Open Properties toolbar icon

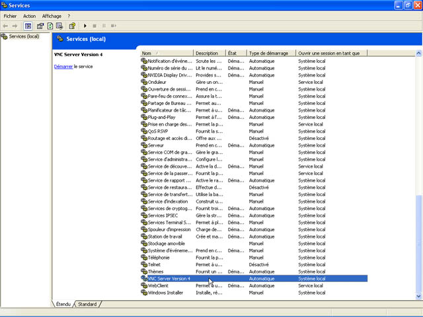click(40, 26)
